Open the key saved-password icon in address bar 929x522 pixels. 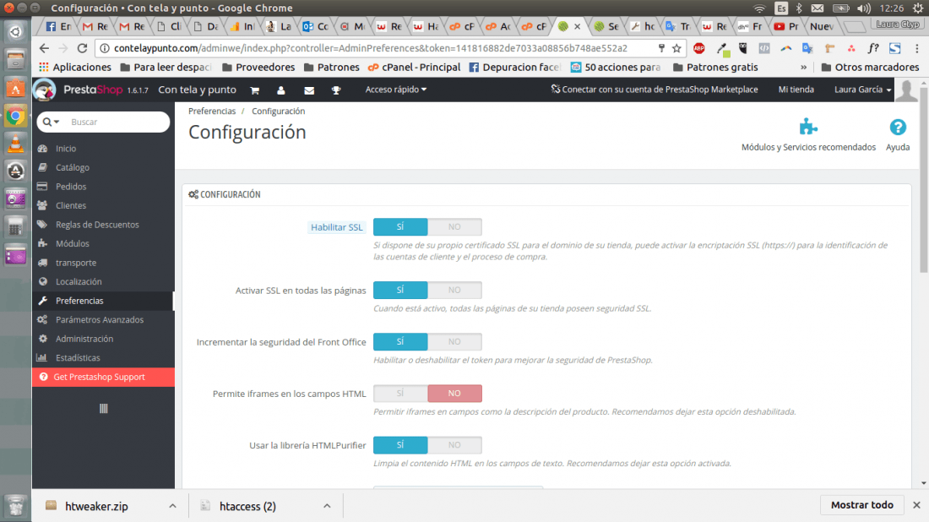coord(661,48)
